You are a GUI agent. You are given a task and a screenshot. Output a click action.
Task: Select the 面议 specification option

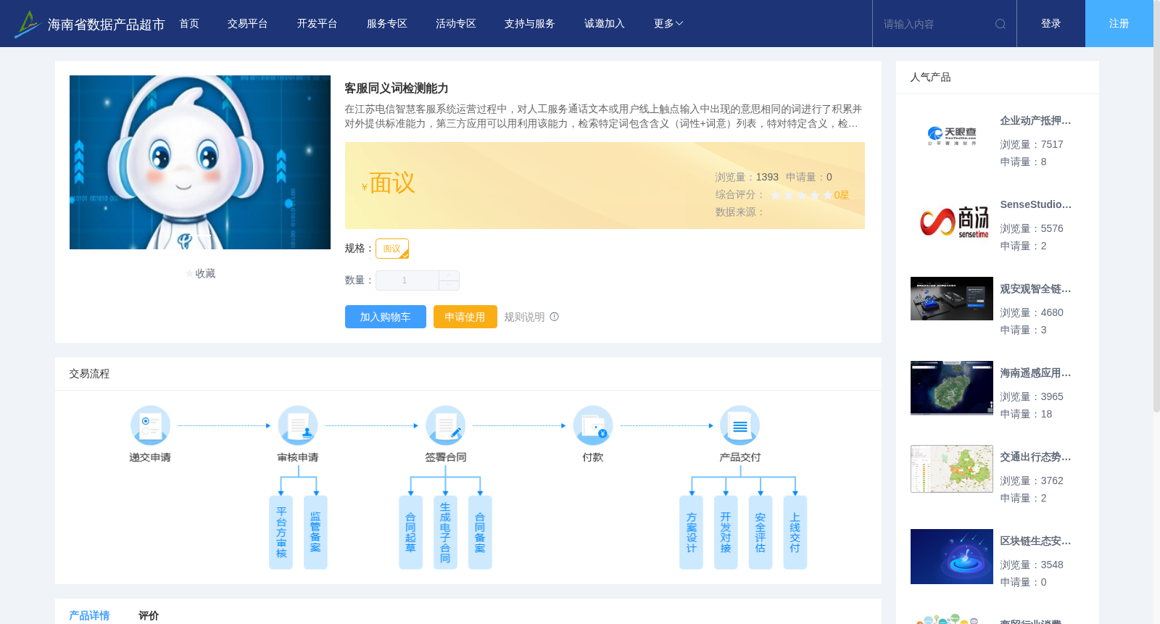(x=392, y=249)
